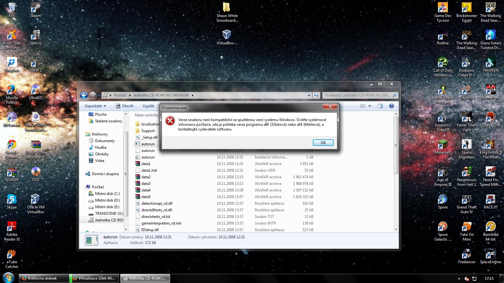Viewport: 504px width, 283px height.
Task: Launch avast! Free Antivirus from desktop
Action: [12, 40]
